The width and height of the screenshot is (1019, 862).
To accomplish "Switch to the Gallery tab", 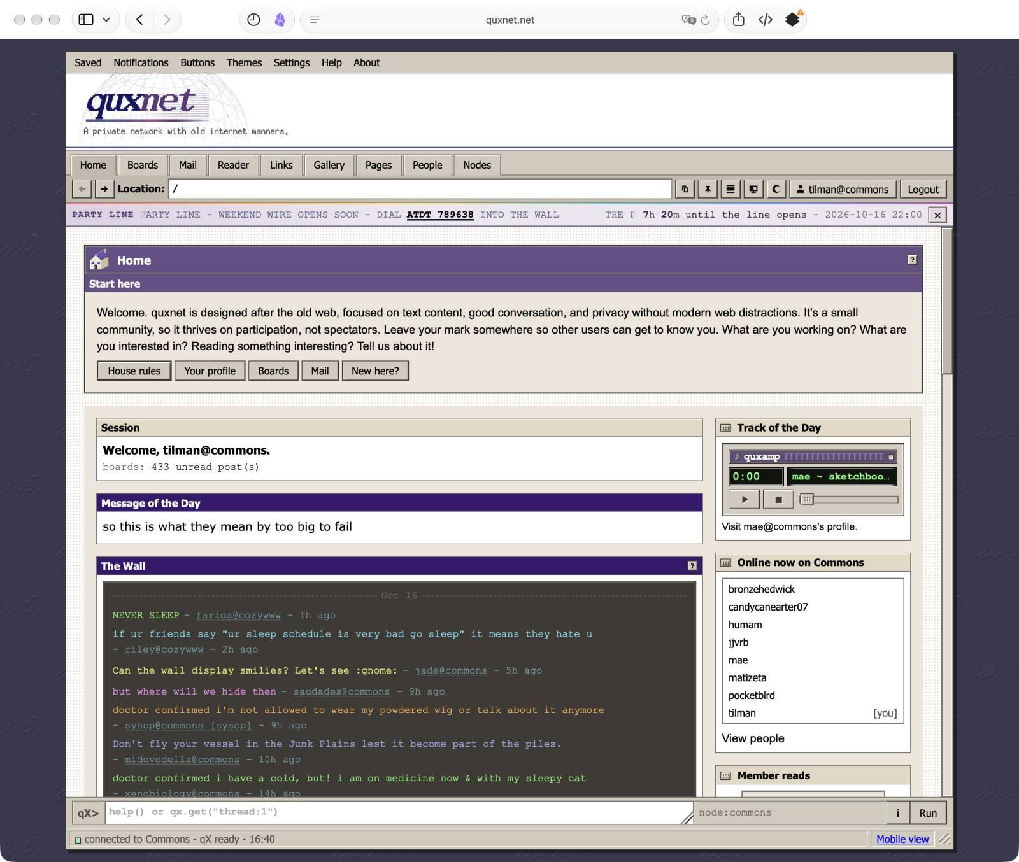I will (x=329, y=165).
